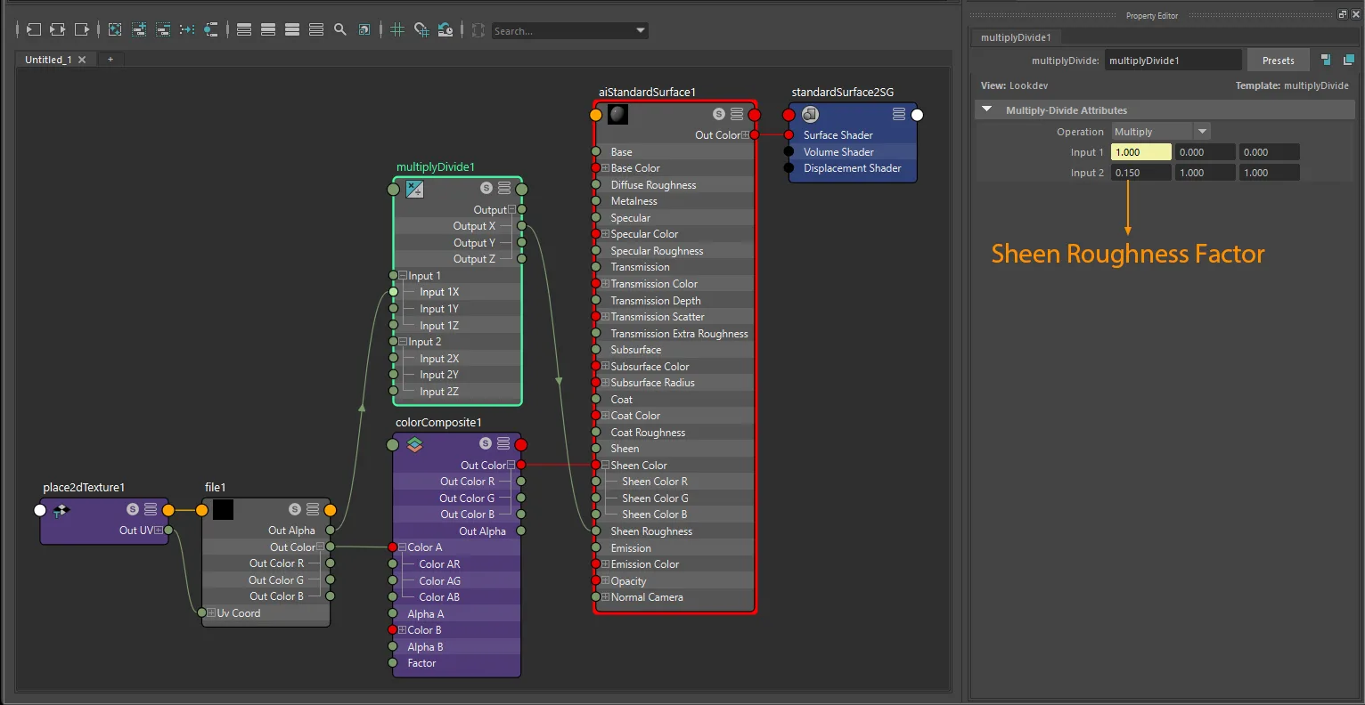Toggle solo on multiplyDivide1 node

click(486, 188)
